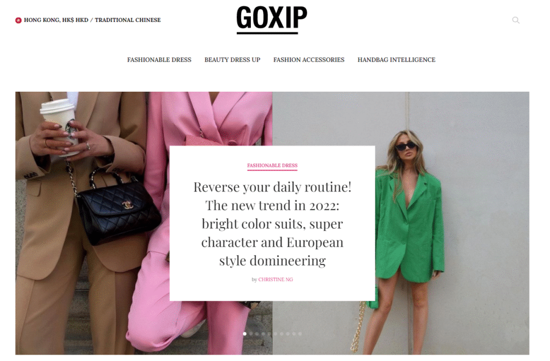550x361 pixels.
Task: Go to Fashion Accessories section
Action: [309, 60]
